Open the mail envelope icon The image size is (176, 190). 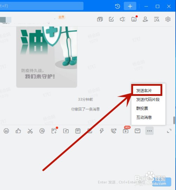point(138,131)
